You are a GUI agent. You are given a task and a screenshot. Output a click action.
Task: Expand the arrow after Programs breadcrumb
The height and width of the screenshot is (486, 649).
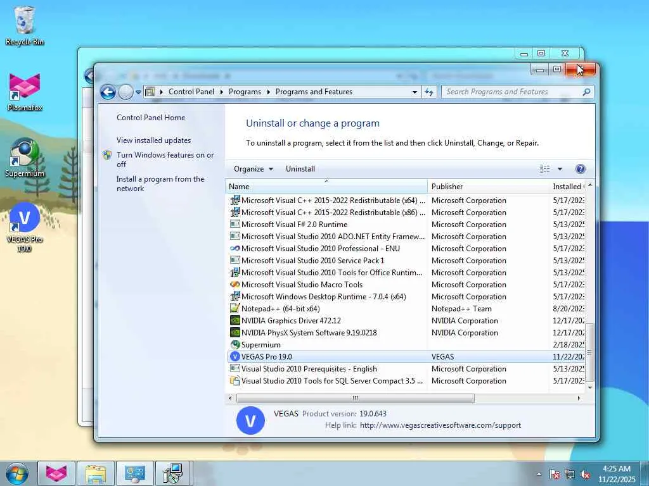coord(268,92)
